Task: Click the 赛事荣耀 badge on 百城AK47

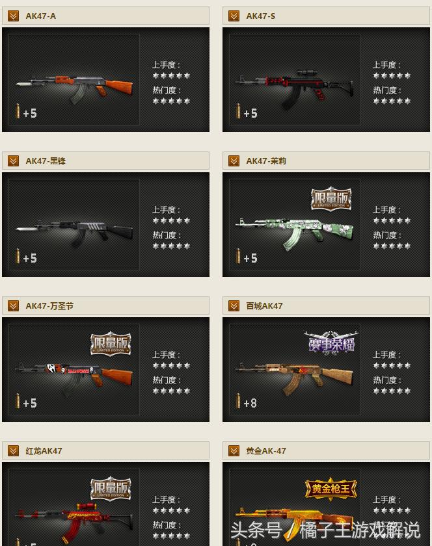Action: click(331, 343)
